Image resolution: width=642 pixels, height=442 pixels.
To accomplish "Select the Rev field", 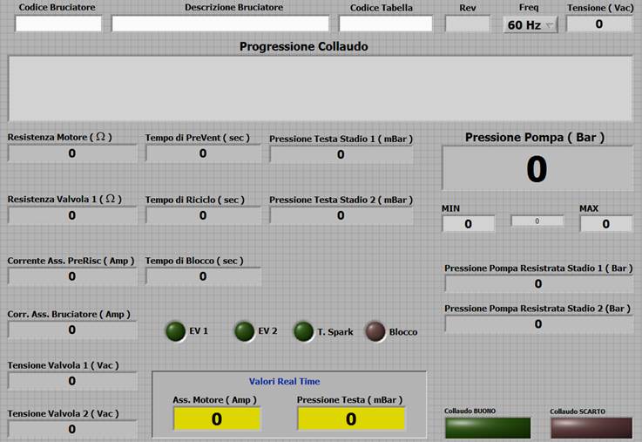I will [467, 24].
